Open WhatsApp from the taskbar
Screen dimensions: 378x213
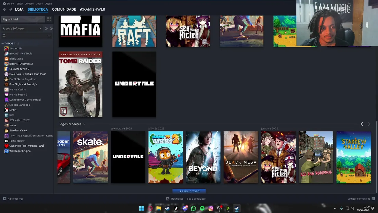(193, 208)
